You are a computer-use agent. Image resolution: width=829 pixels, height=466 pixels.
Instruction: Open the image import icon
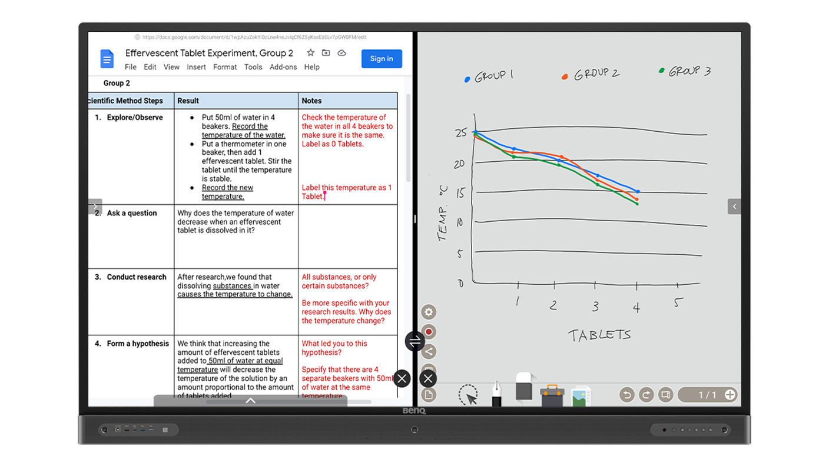pos(581,395)
